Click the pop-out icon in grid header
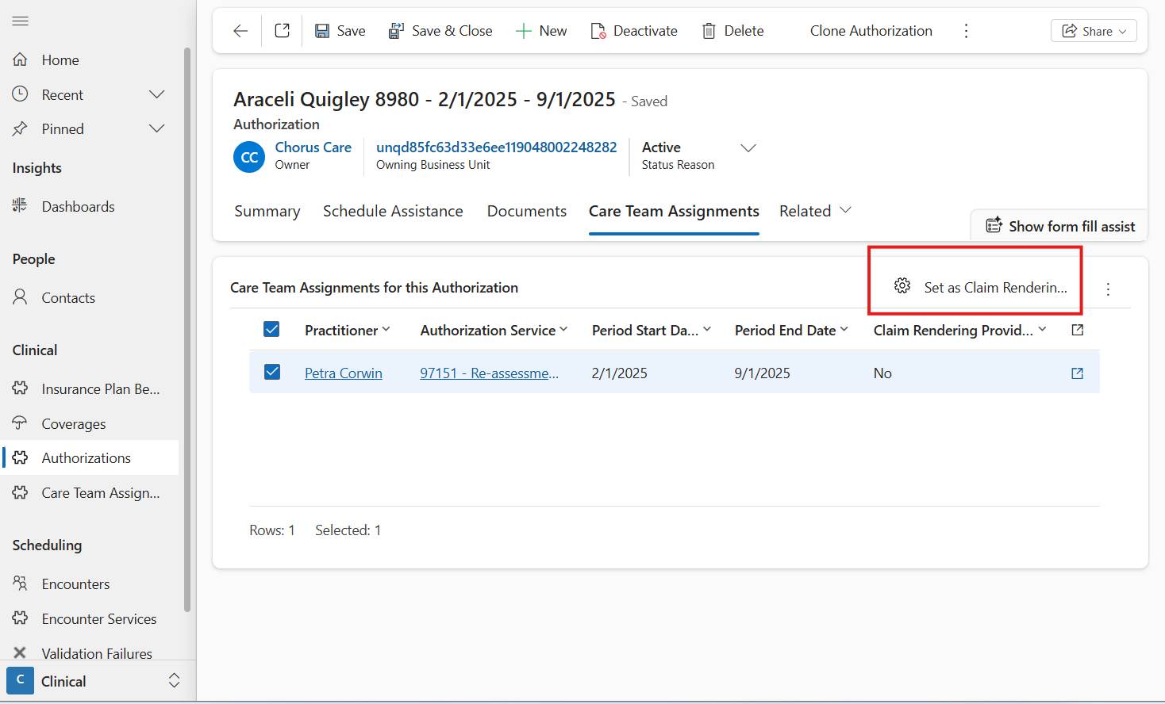1165x704 pixels. tap(1077, 330)
